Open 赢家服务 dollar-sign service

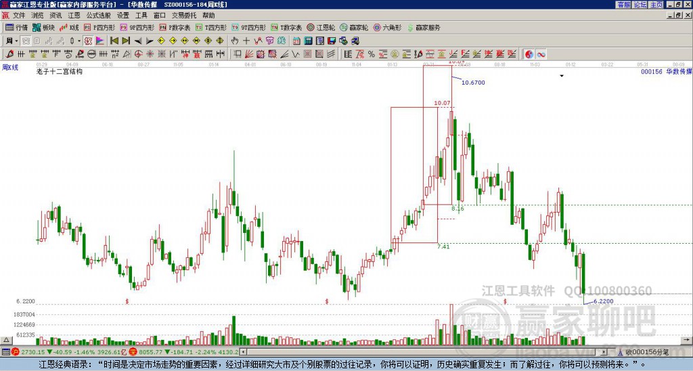pos(424,27)
